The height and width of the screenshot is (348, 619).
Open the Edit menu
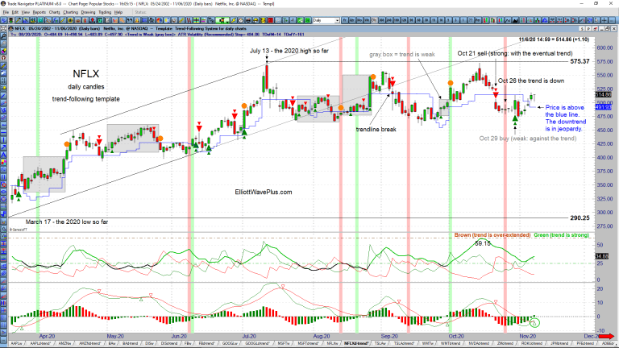(15, 12)
